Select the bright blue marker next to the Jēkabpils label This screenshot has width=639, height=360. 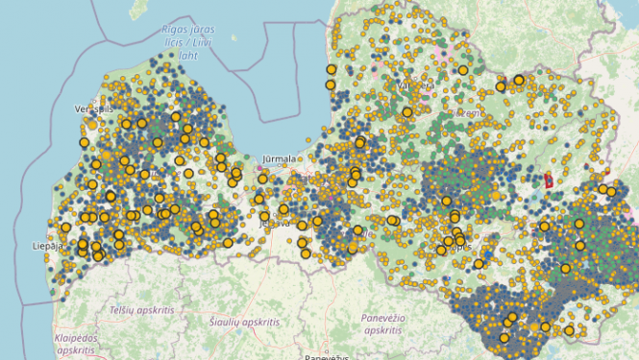[x=489, y=255]
